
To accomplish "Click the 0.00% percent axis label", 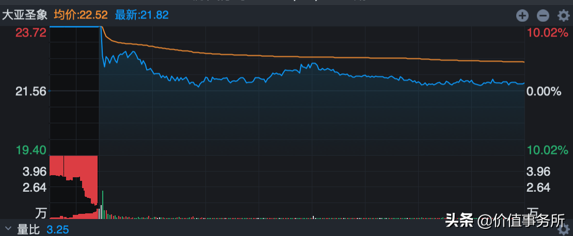I will click(x=544, y=91).
